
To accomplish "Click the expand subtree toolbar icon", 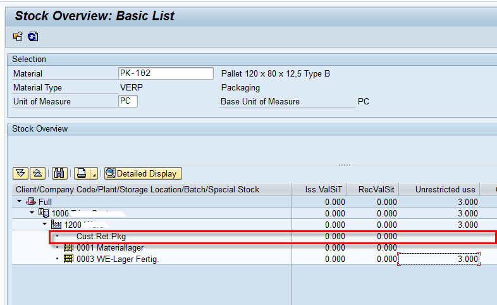I will [20, 173].
